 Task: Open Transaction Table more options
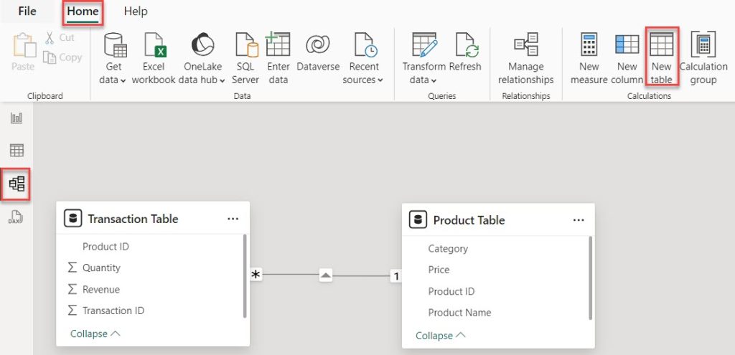pyautogui.click(x=233, y=219)
